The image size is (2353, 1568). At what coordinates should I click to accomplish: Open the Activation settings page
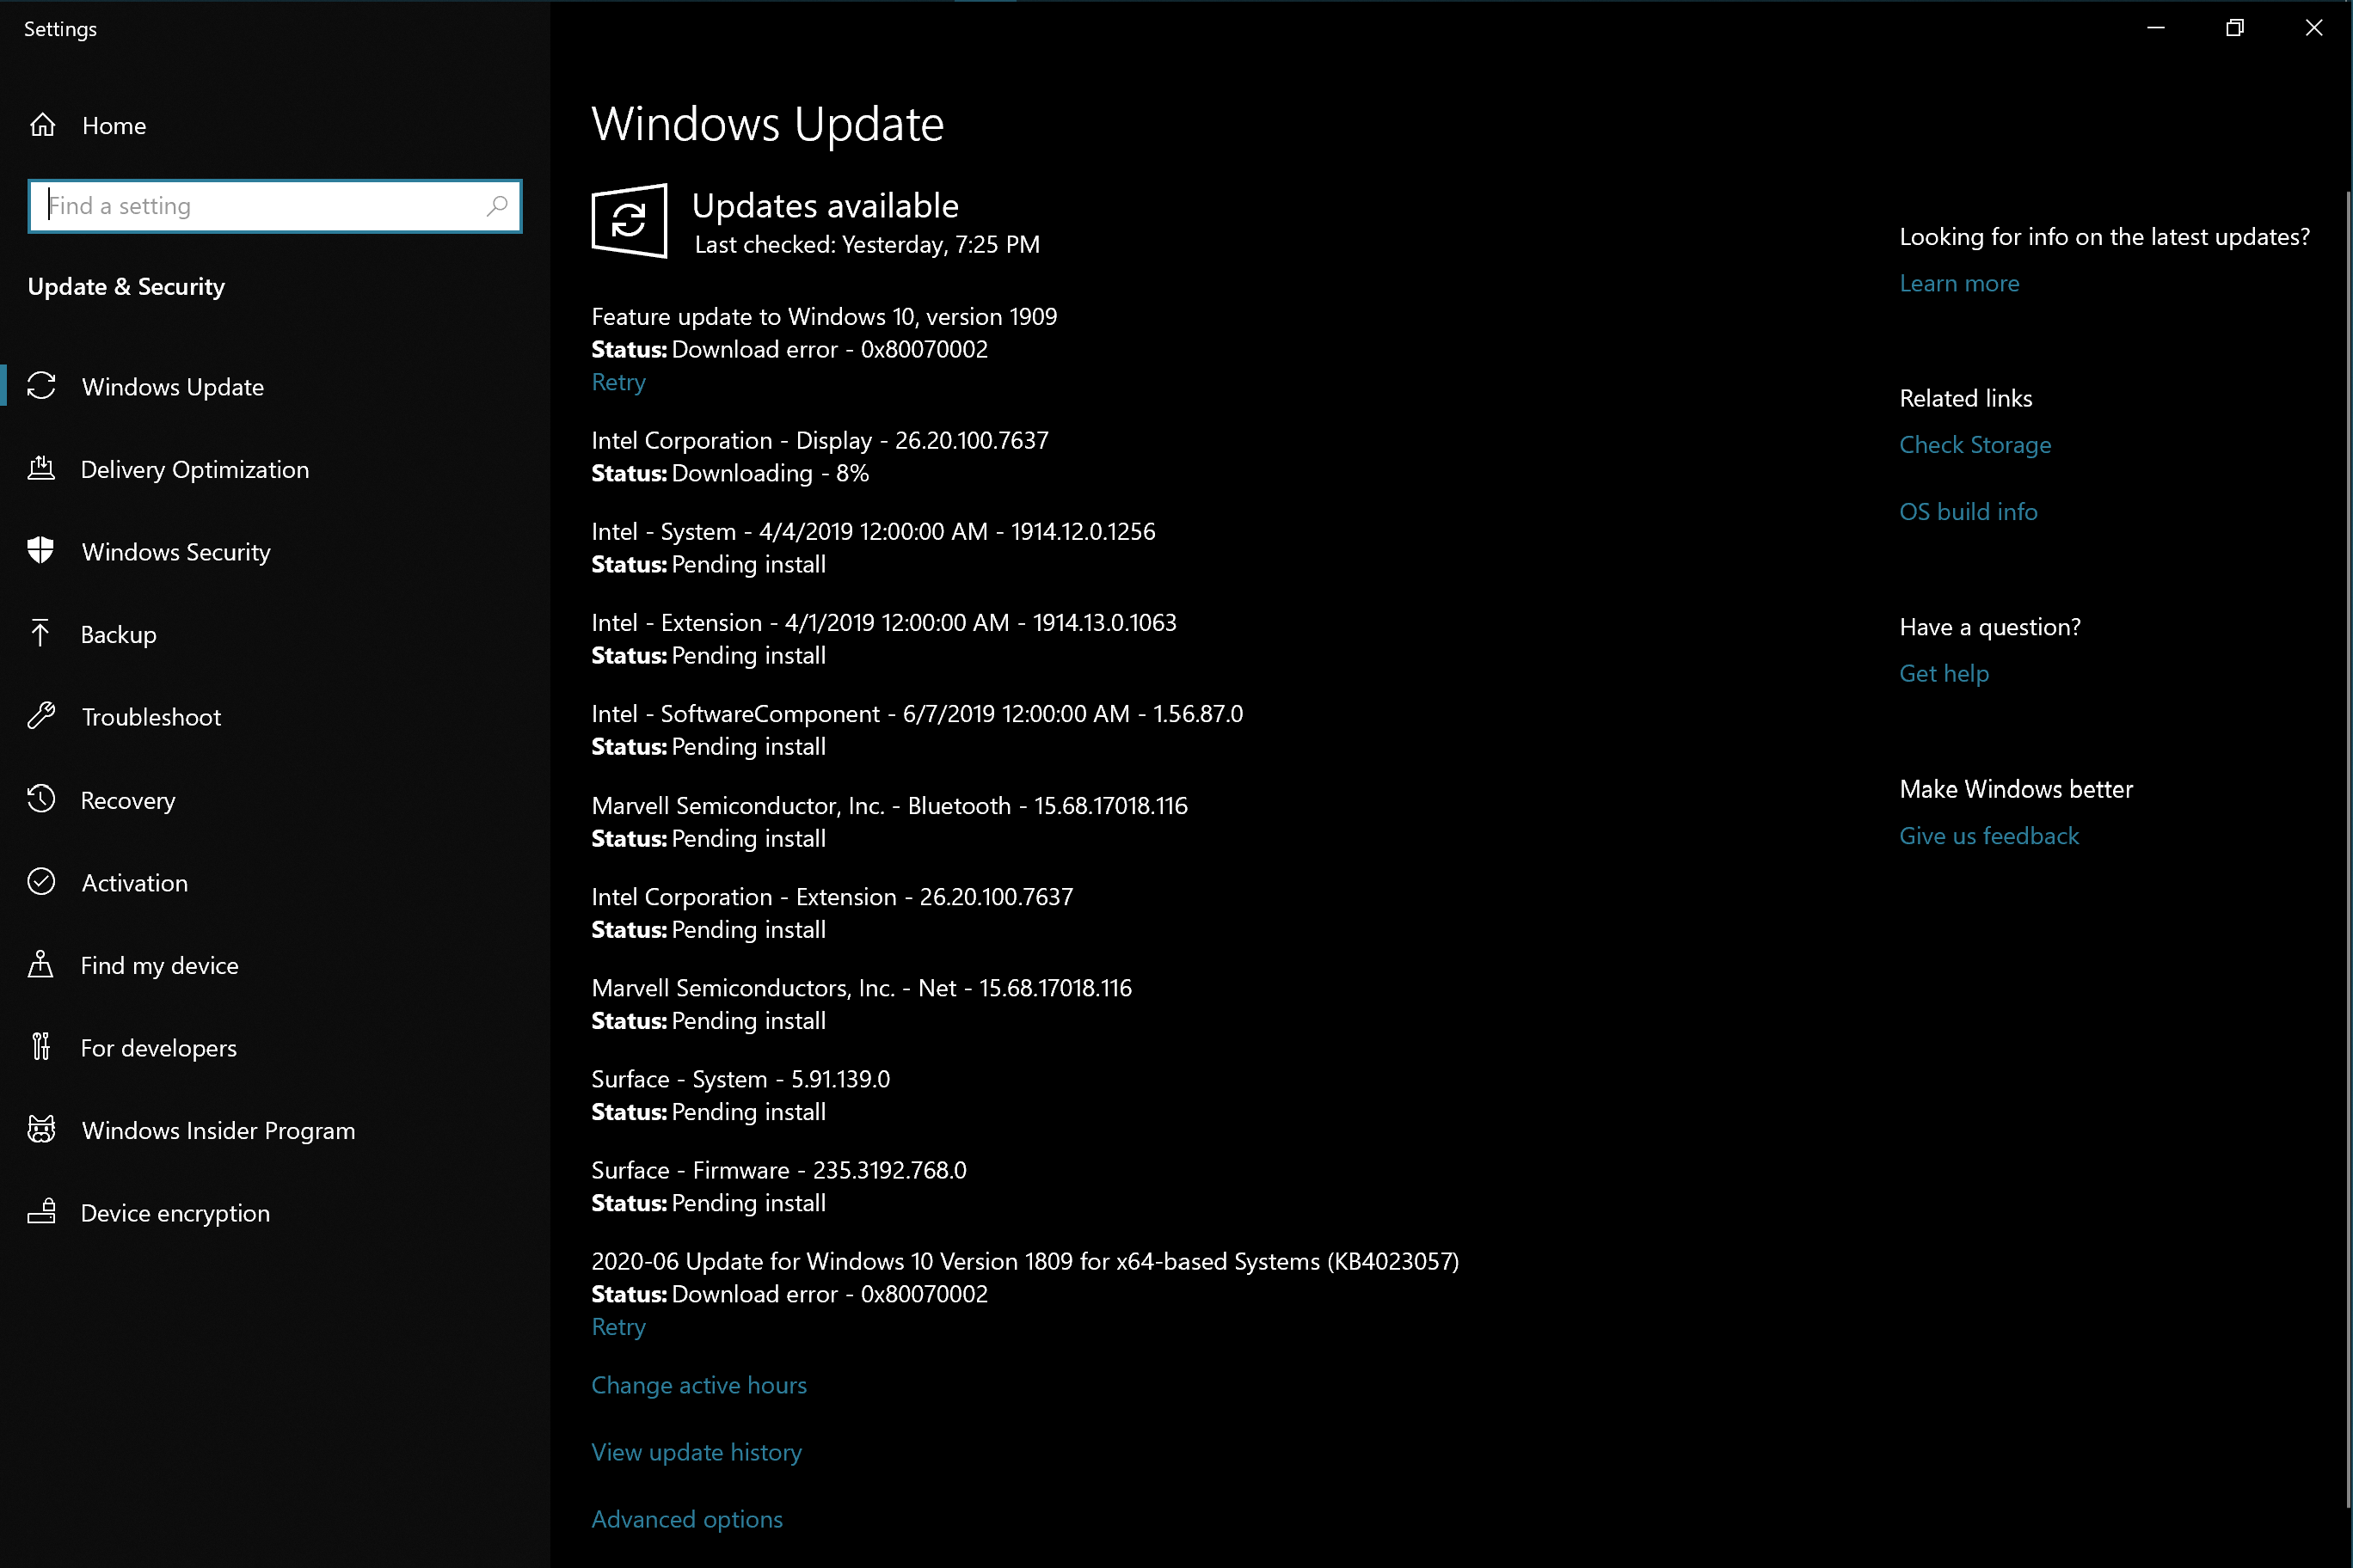click(x=134, y=882)
